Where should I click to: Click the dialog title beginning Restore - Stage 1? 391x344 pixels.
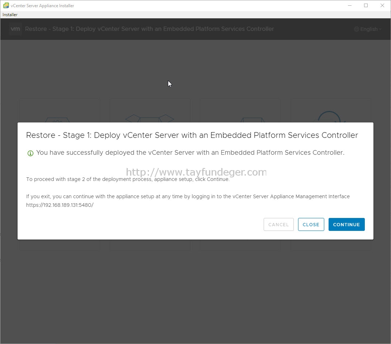click(x=192, y=135)
